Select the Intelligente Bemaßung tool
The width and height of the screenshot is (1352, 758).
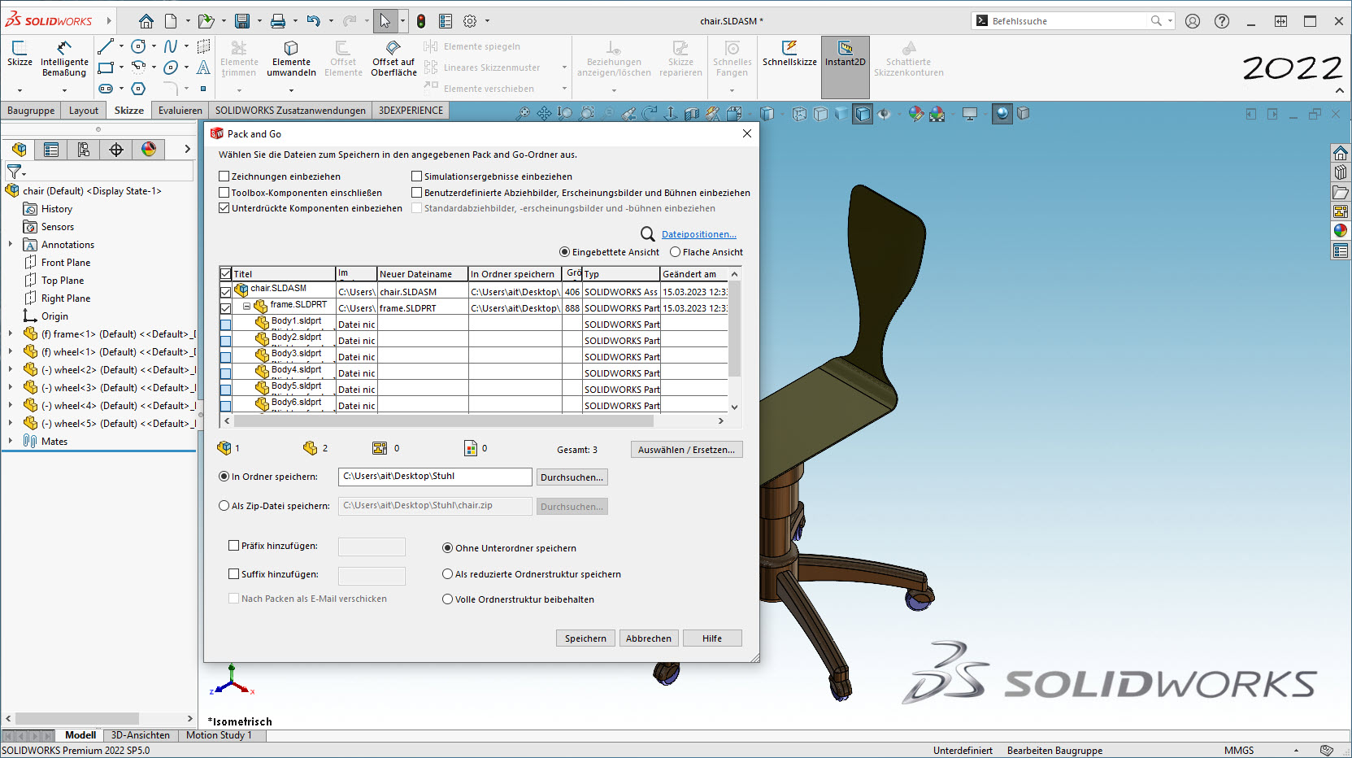pyautogui.click(x=64, y=59)
